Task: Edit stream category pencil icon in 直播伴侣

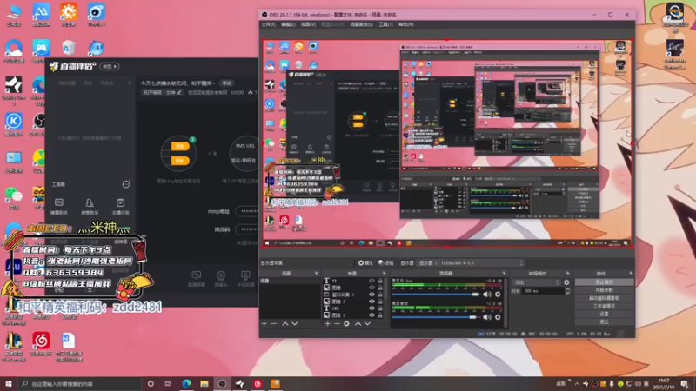Action: click(x=179, y=93)
